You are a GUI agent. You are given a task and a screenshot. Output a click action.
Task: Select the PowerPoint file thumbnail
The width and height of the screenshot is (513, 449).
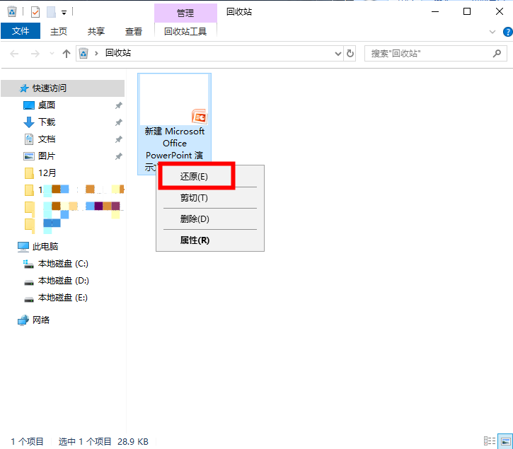coord(174,100)
